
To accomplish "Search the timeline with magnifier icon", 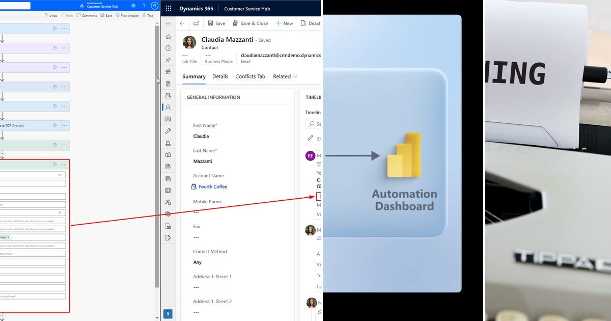I will (310, 124).
